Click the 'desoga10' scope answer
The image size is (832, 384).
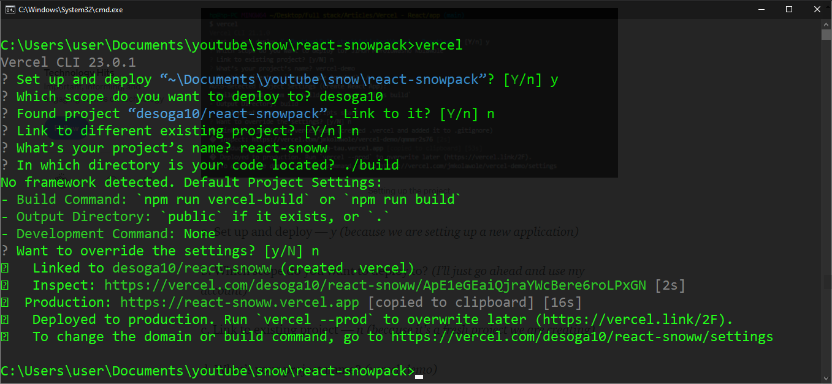[x=351, y=97]
